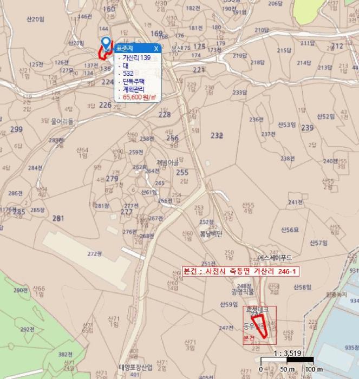Image resolution: width=359 pixels, height=379 pixels.
Task: Click the 단독주택 entry in popup
Action: 134,81
